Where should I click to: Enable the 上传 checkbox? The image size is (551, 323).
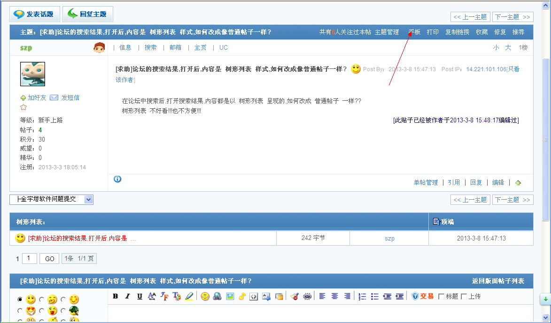pyautogui.click(x=464, y=296)
